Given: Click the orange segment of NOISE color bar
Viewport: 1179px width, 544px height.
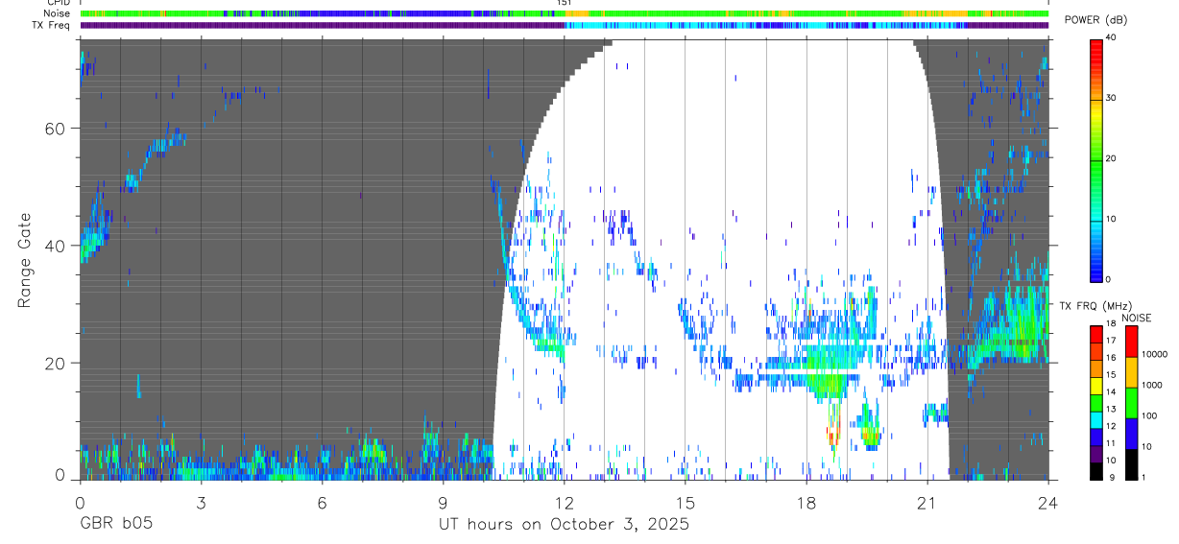Looking at the screenshot, I should [x=1131, y=371].
